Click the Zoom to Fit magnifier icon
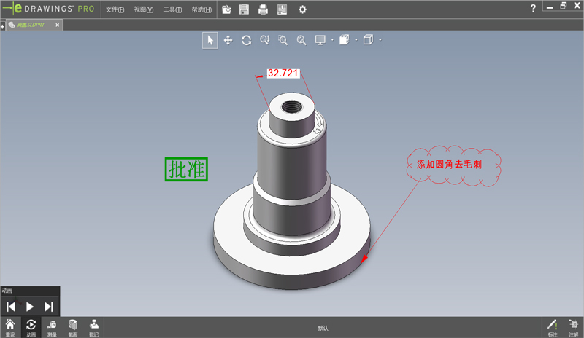 [x=265, y=40]
